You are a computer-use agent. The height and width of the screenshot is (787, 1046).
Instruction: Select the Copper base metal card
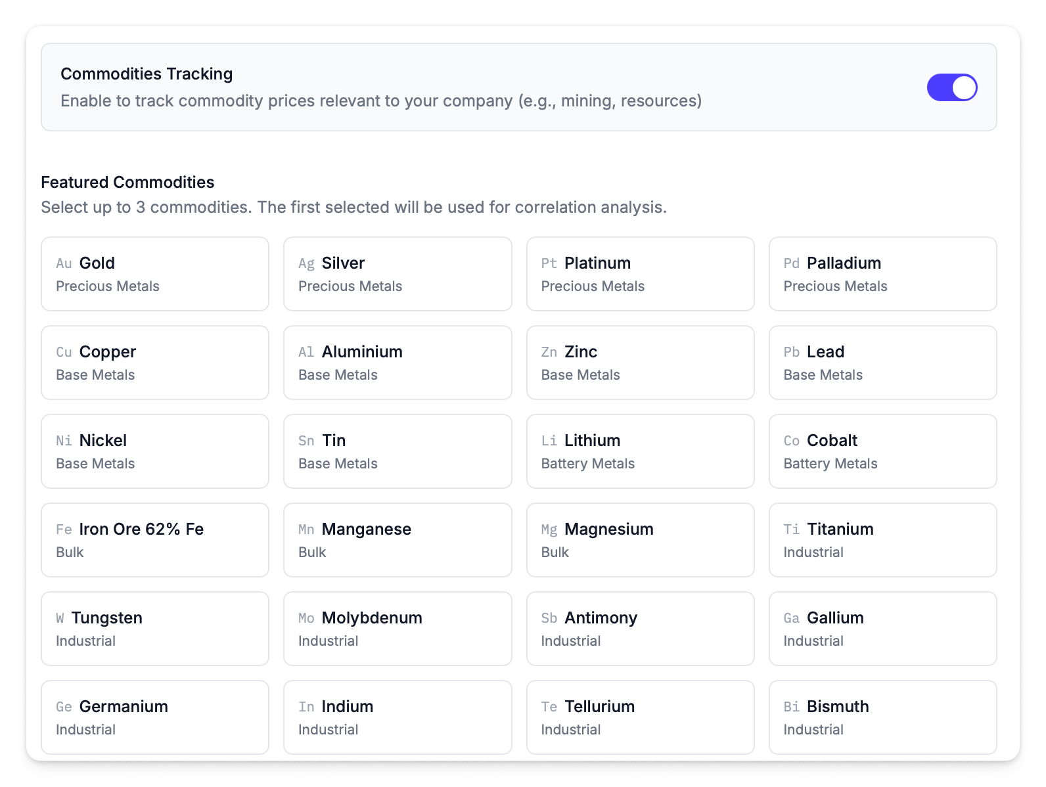155,363
